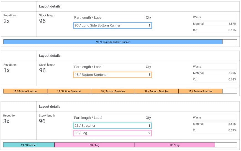Select the 18 / Bottom Stretcher table row
This screenshot has height=151, width=241.
(x=112, y=75)
